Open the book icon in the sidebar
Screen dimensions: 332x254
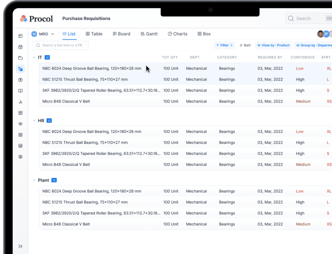[x=20, y=91]
